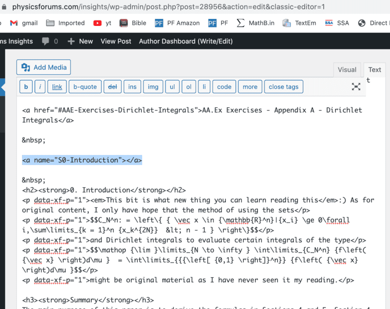The image size is (390, 309).
Task: Open the SSA bookmark
Action: tap(337, 23)
